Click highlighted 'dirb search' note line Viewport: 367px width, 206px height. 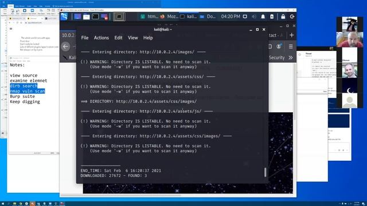coord(24,86)
